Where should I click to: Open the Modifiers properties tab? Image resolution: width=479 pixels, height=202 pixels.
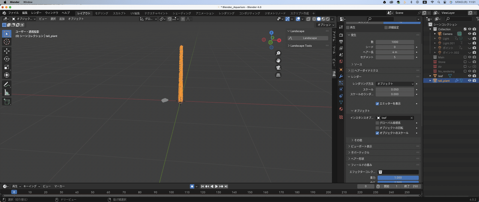tap(341, 76)
